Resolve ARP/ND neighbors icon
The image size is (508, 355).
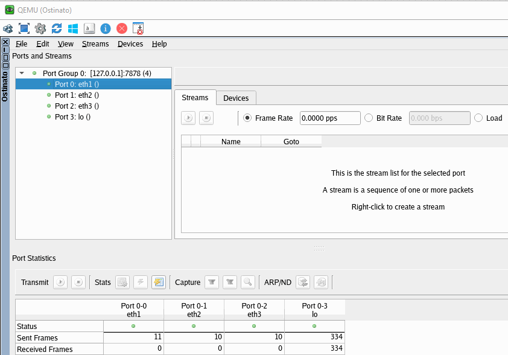point(303,282)
